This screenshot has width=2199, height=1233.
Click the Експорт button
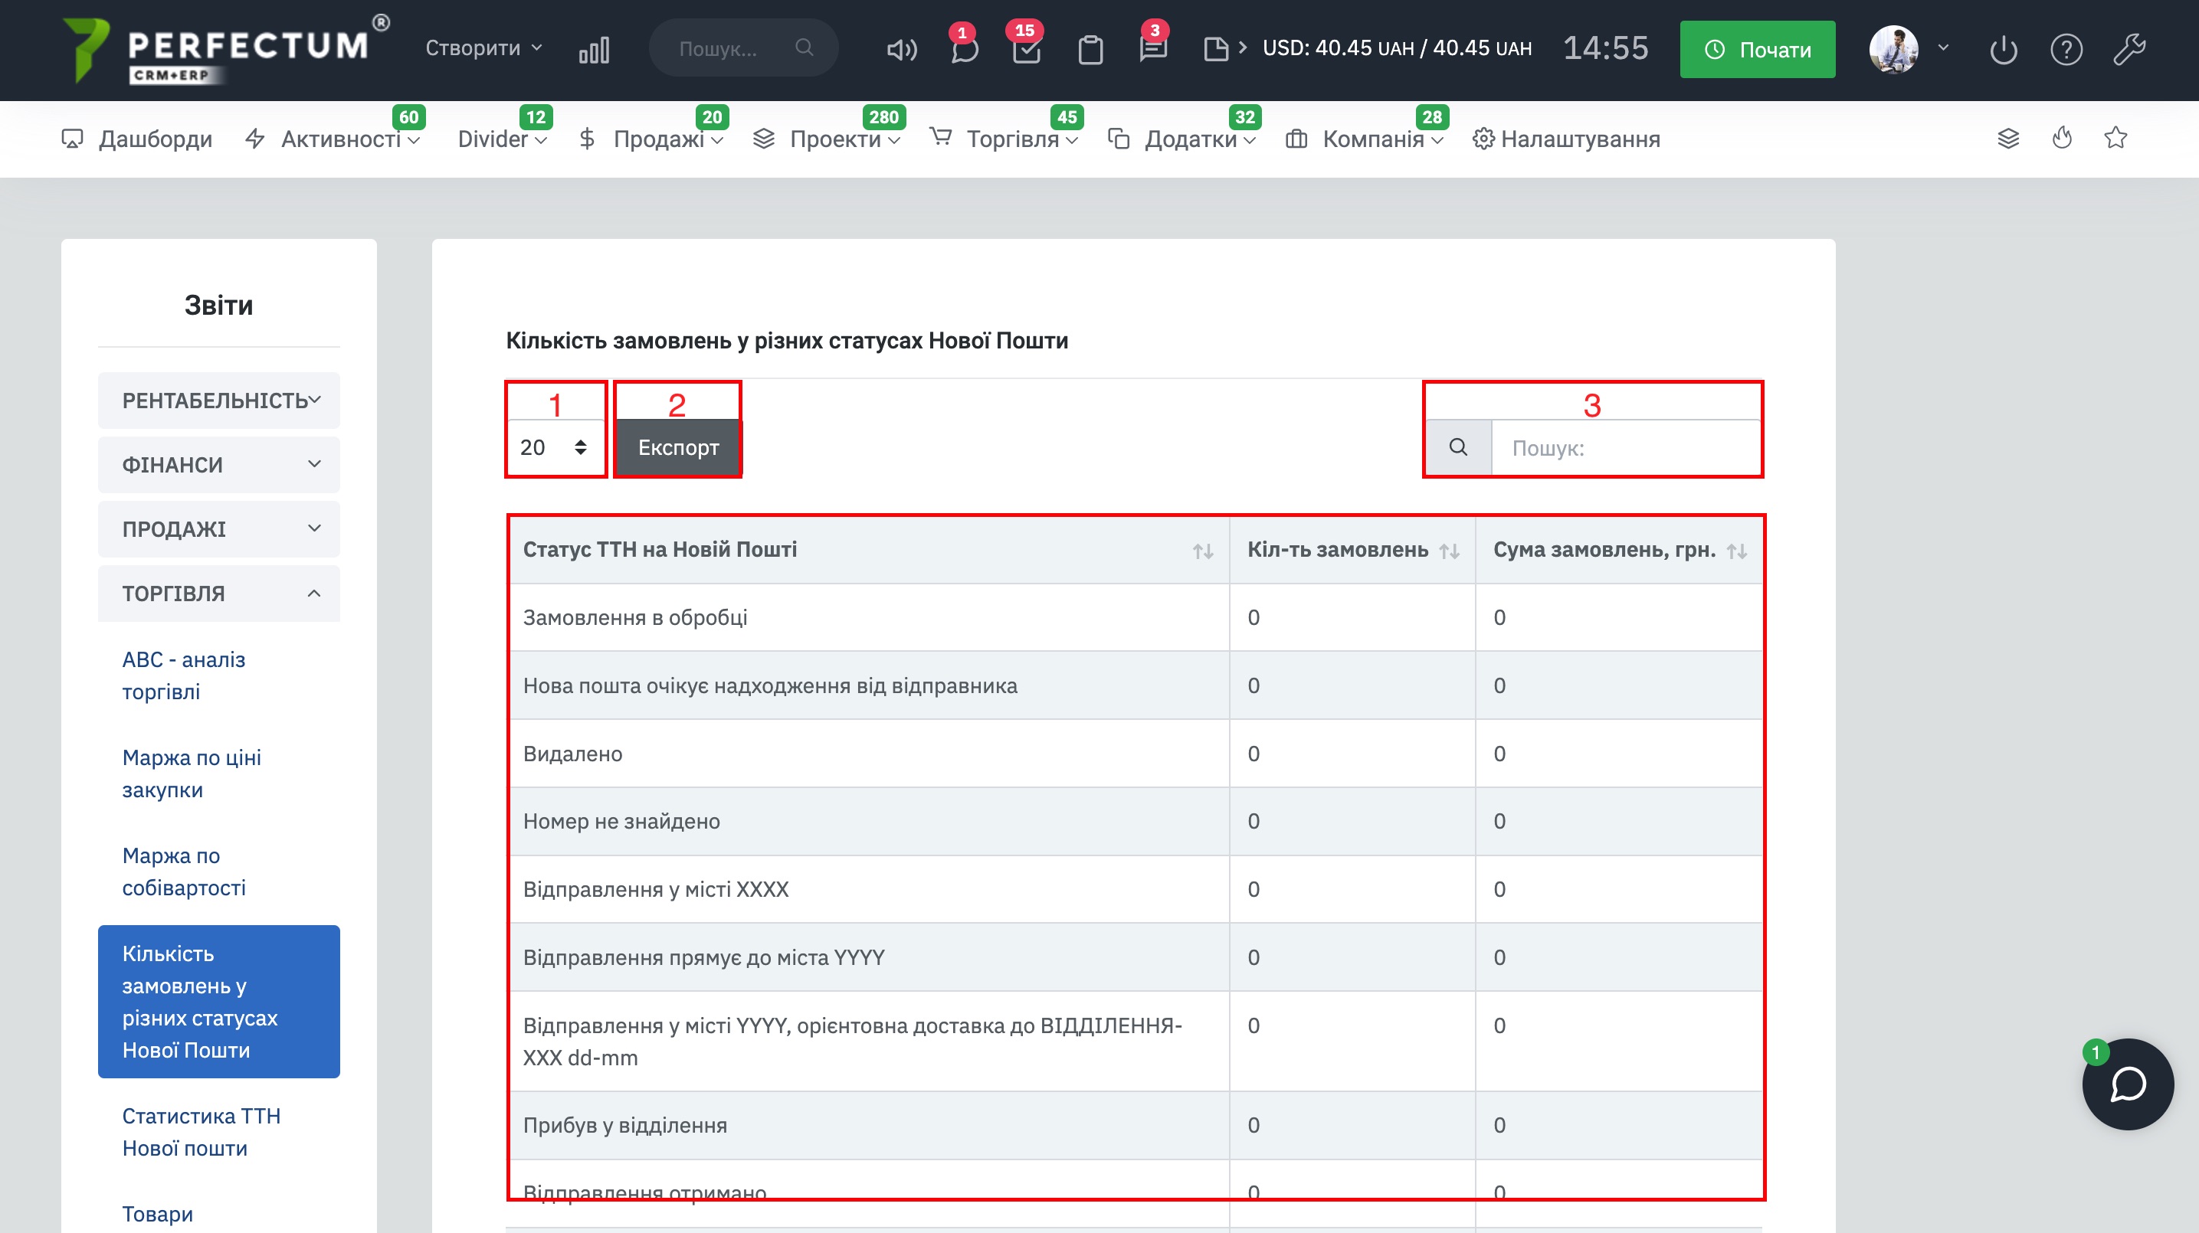coord(678,447)
